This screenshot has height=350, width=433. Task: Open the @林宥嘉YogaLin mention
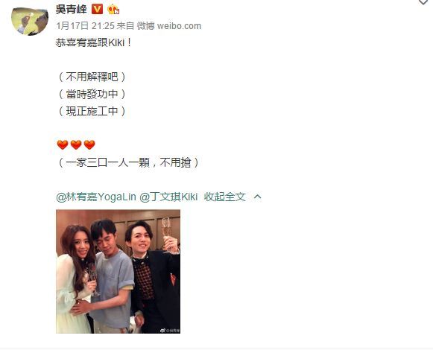96,197
